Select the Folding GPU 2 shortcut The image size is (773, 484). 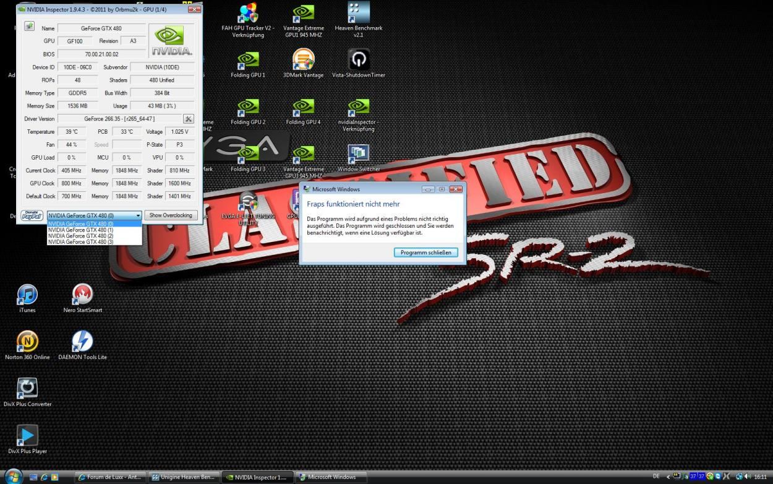248,111
